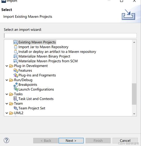Viewport: 141px width, 146px height.
Task: Click the Cancel button
Action: coord(125,141)
